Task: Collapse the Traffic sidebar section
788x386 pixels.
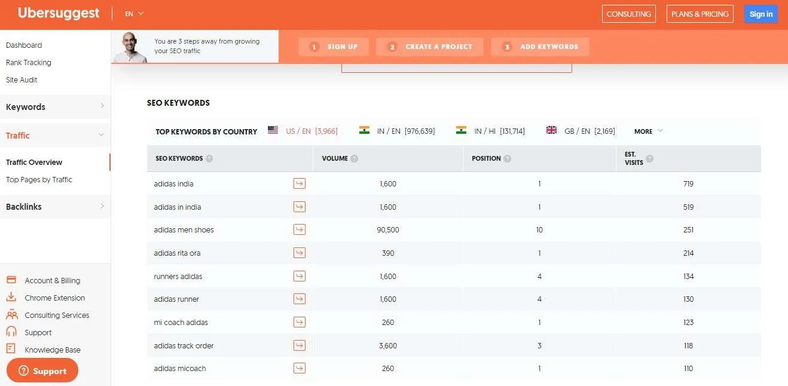Action: pos(55,136)
